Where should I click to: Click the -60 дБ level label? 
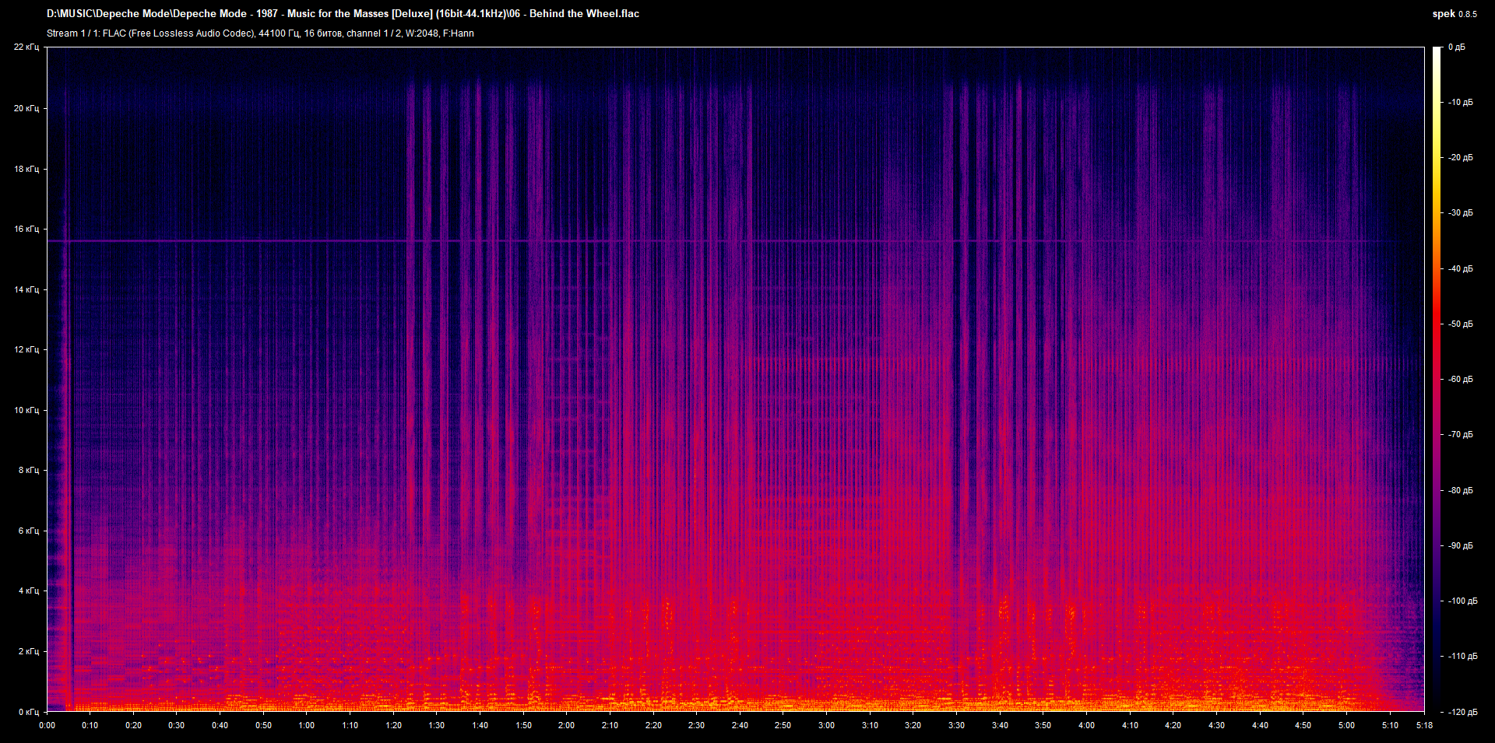point(1460,380)
